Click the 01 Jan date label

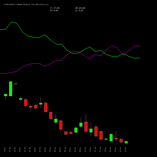coord(50,149)
